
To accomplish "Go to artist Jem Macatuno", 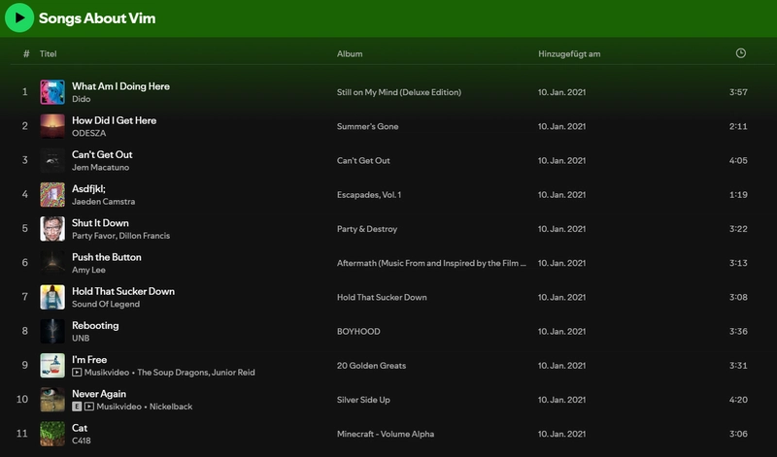I will click(x=99, y=168).
